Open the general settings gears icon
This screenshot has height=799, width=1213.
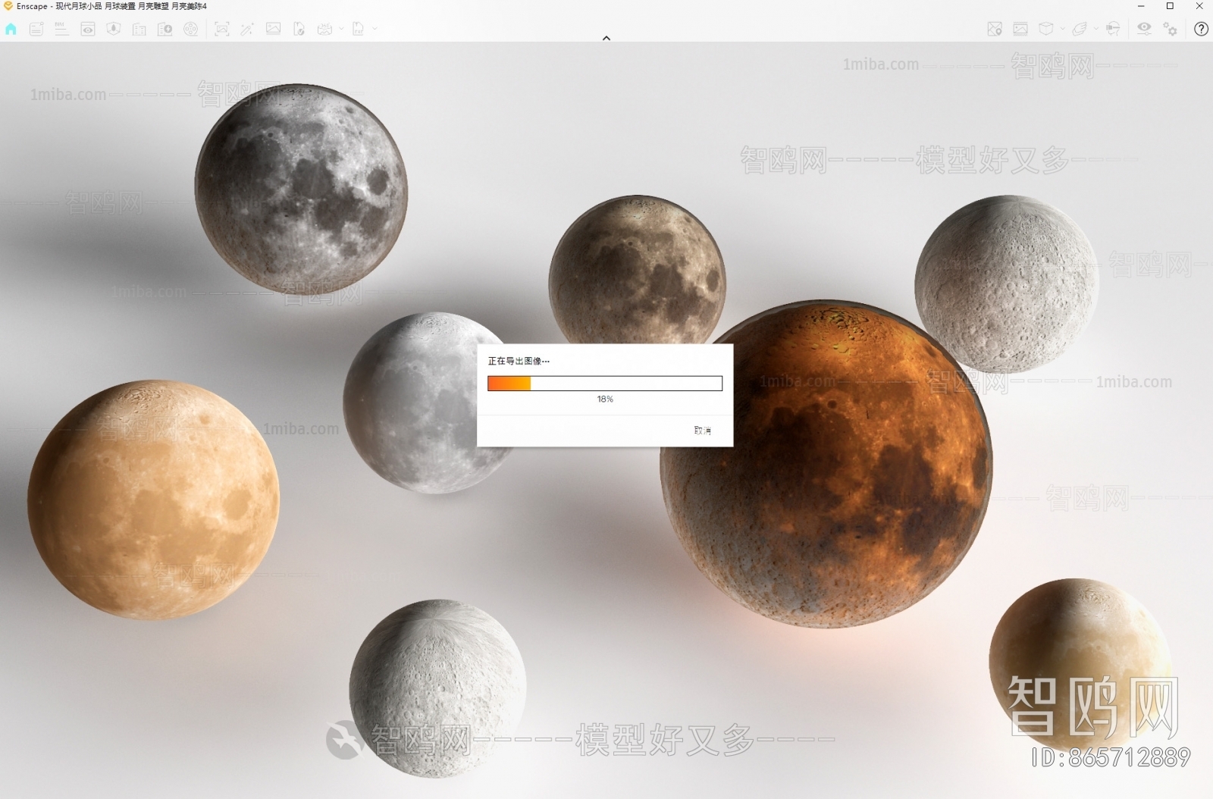coord(1171,29)
